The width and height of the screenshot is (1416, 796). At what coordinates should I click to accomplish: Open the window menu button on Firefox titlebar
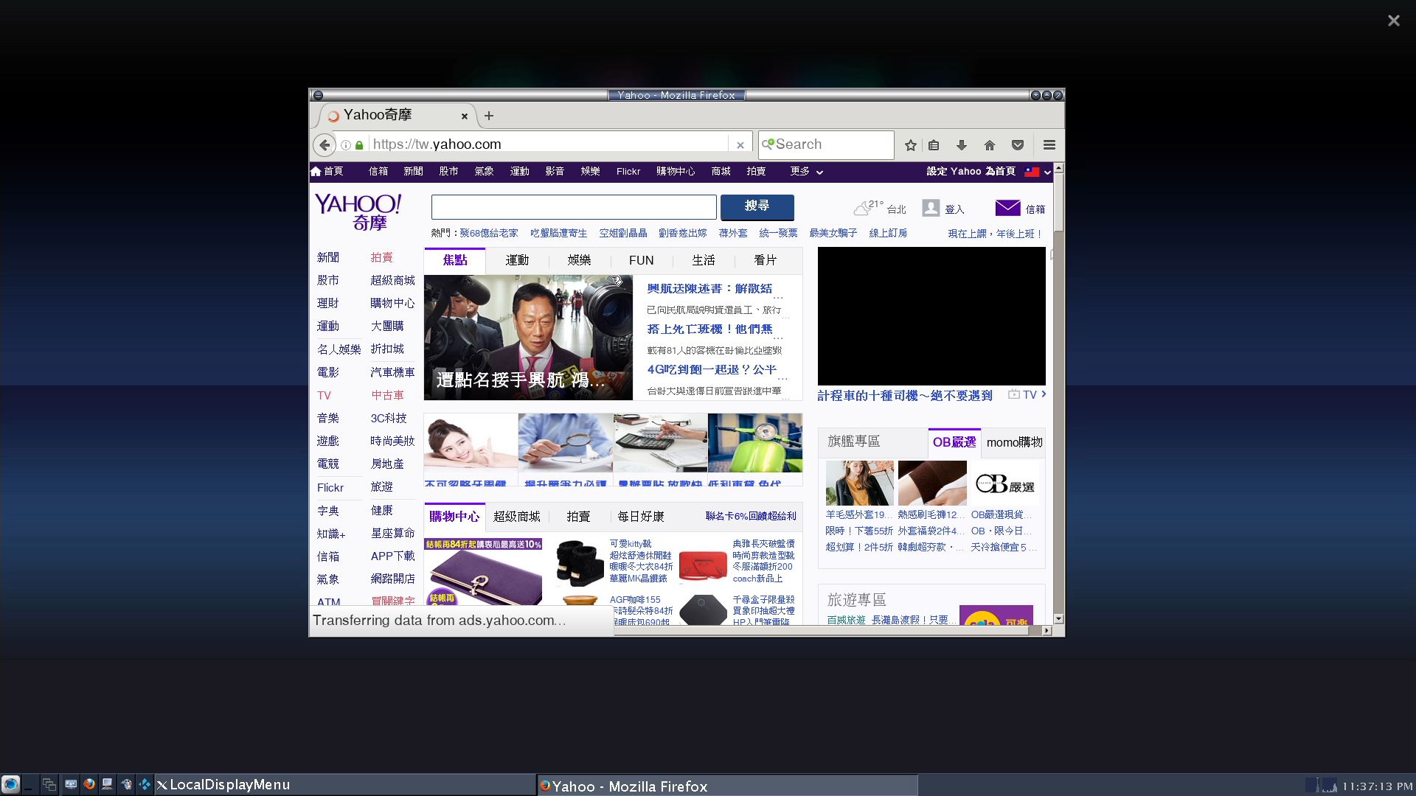pyautogui.click(x=318, y=95)
